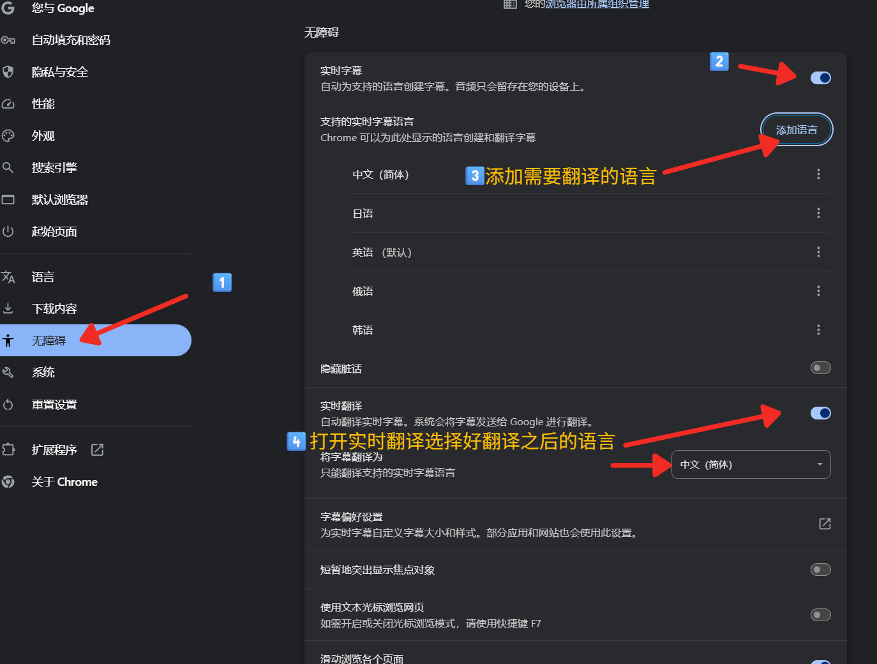
Task: Open 下载内容 settings section
Action: point(54,309)
